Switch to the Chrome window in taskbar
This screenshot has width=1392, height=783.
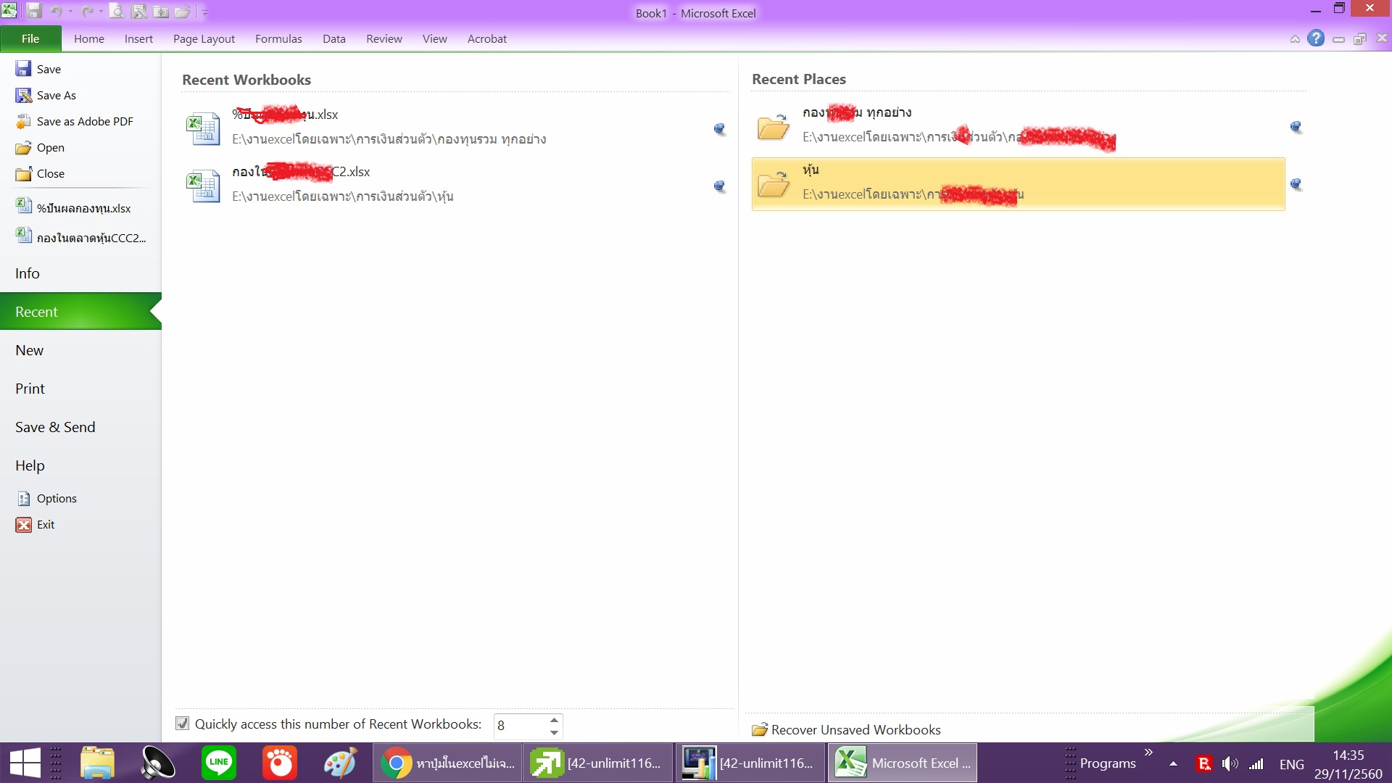point(447,763)
